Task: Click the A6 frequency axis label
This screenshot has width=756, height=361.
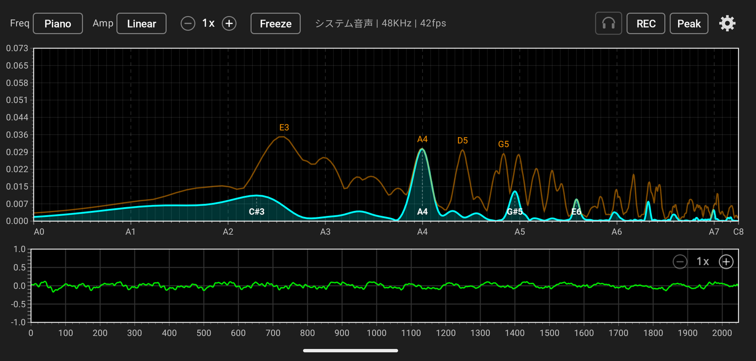Action: (617, 232)
